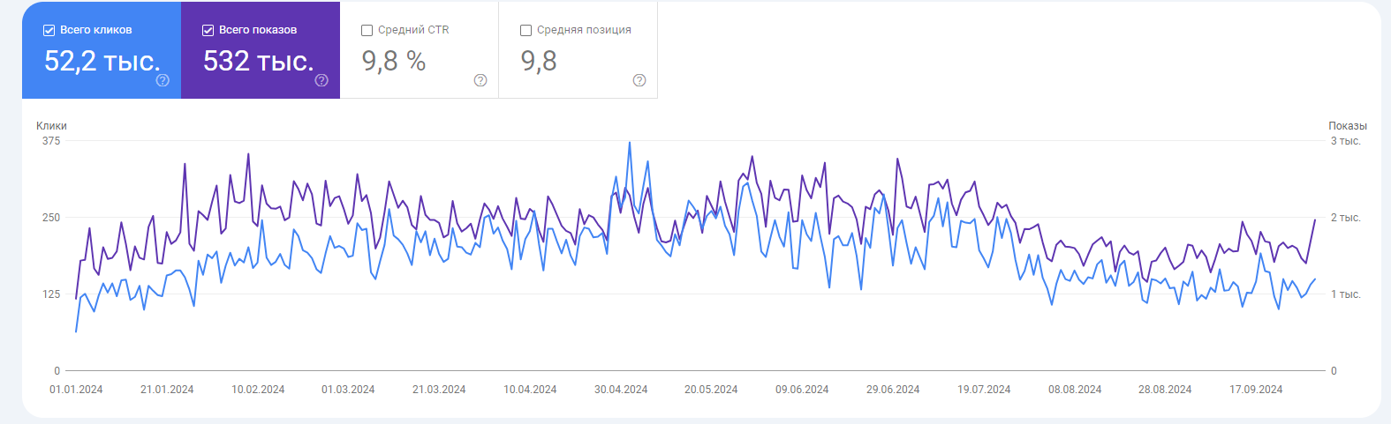The width and height of the screenshot is (1391, 424).
Task: Select the 9,8 % CTR value
Action: pyautogui.click(x=394, y=61)
